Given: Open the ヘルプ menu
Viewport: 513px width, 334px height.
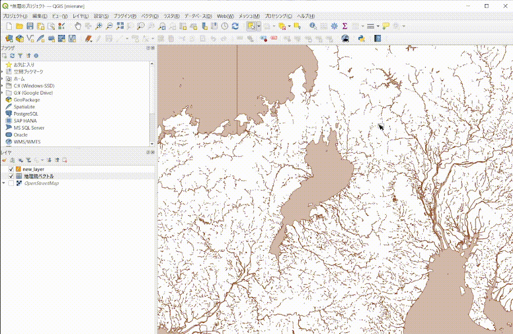Looking at the screenshot, I should (x=306, y=16).
